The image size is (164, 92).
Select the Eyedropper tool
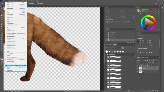(2, 22)
